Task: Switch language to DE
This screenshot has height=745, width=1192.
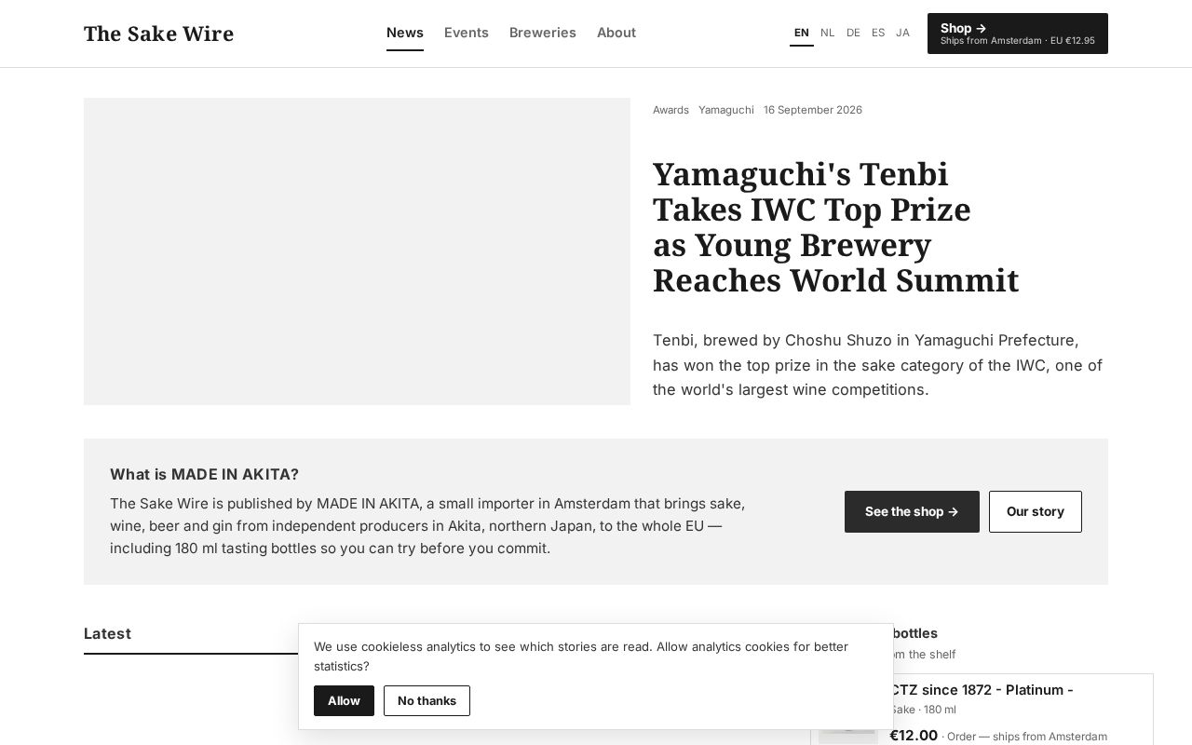Action: click(853, 33)
